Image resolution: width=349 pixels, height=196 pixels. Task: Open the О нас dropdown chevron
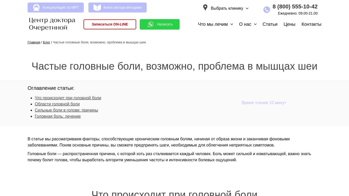[255, 24]
